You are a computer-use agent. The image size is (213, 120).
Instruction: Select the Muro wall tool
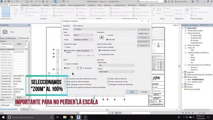point(16,11)
